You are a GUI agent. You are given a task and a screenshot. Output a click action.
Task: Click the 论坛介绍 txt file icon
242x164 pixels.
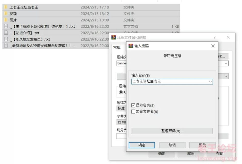coord(6,33)
